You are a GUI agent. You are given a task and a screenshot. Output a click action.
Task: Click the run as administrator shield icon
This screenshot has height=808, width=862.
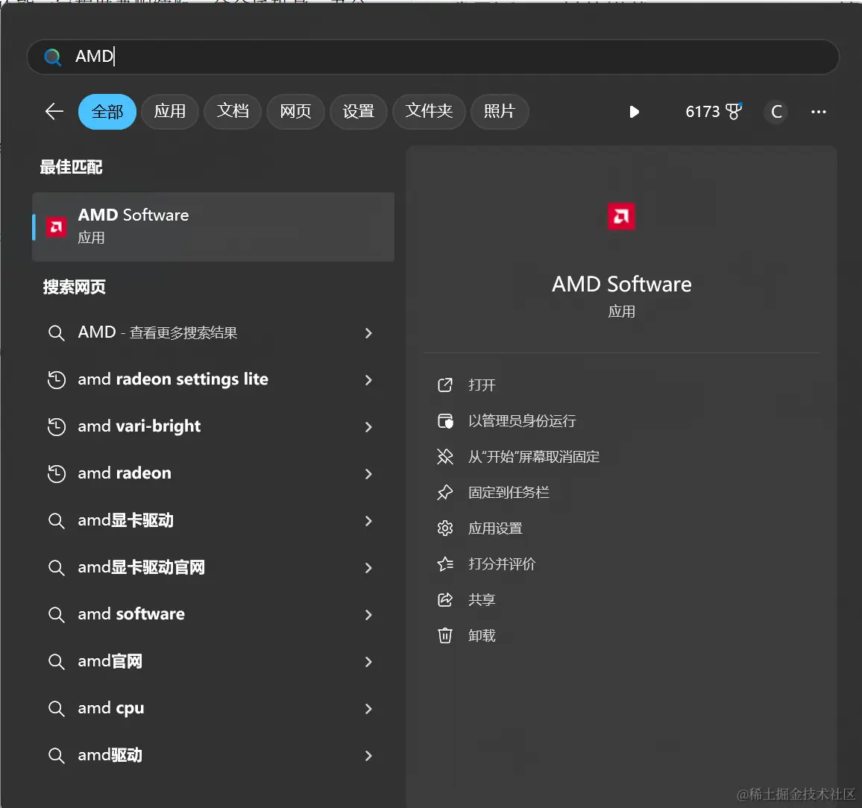[x=445, y=420]
